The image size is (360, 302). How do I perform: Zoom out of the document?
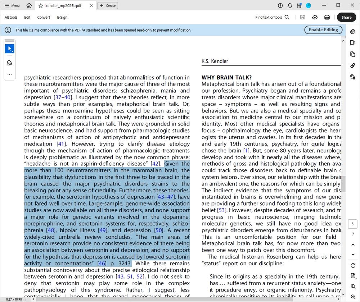click(353, 297)
